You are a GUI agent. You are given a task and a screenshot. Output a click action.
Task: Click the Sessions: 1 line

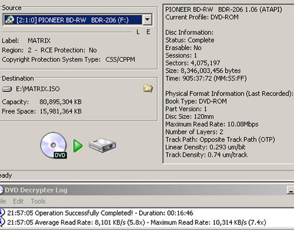[x=181, y=55]
